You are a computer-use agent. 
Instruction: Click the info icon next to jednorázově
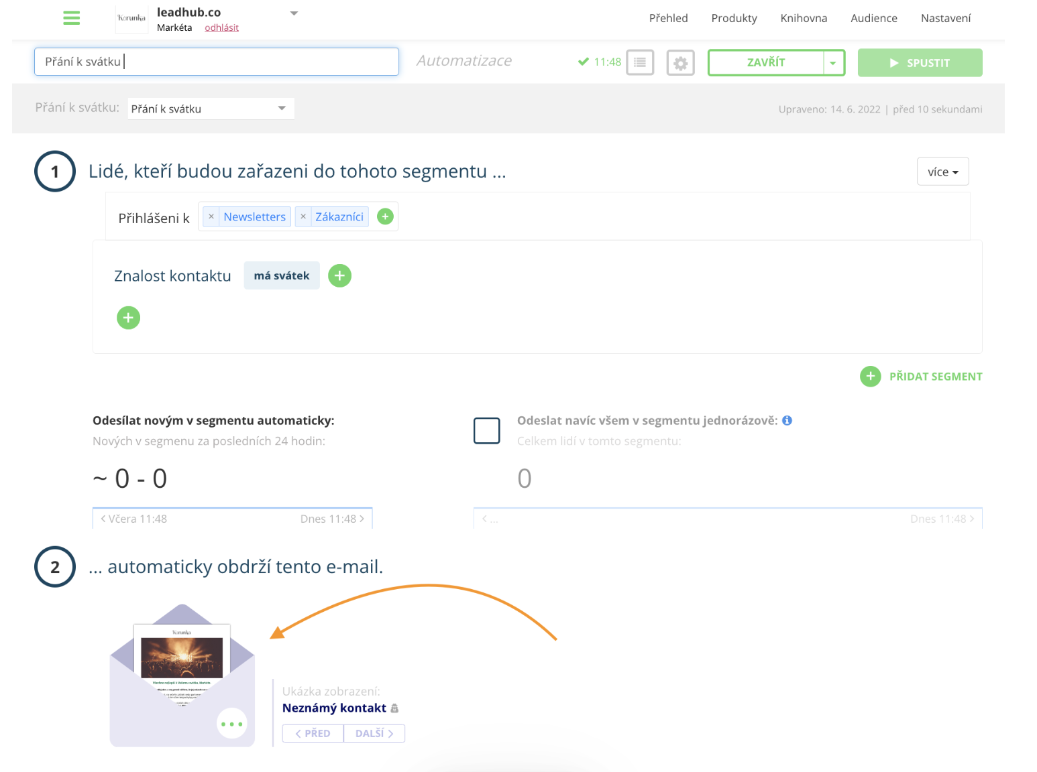pyautogui.click(x=787, y=420)
